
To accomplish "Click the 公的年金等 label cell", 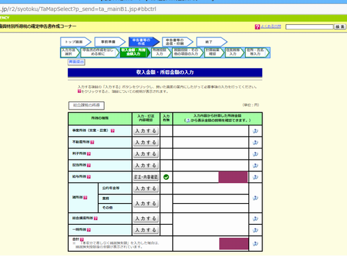I will [115, 189].
